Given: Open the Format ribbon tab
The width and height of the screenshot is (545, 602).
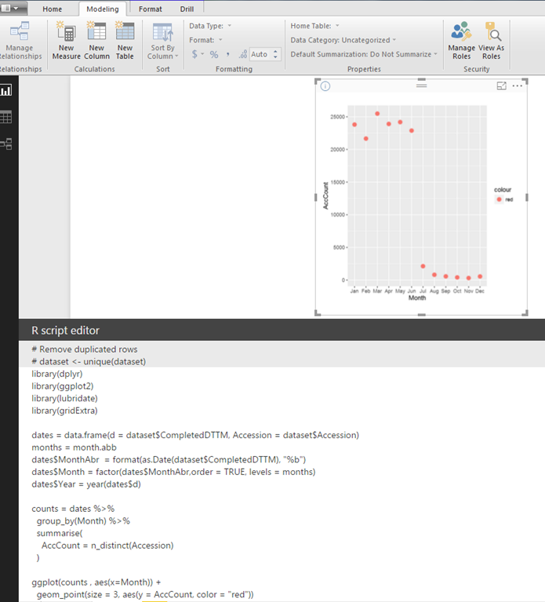Looking at the screenshot, I should tap(151, 9).
